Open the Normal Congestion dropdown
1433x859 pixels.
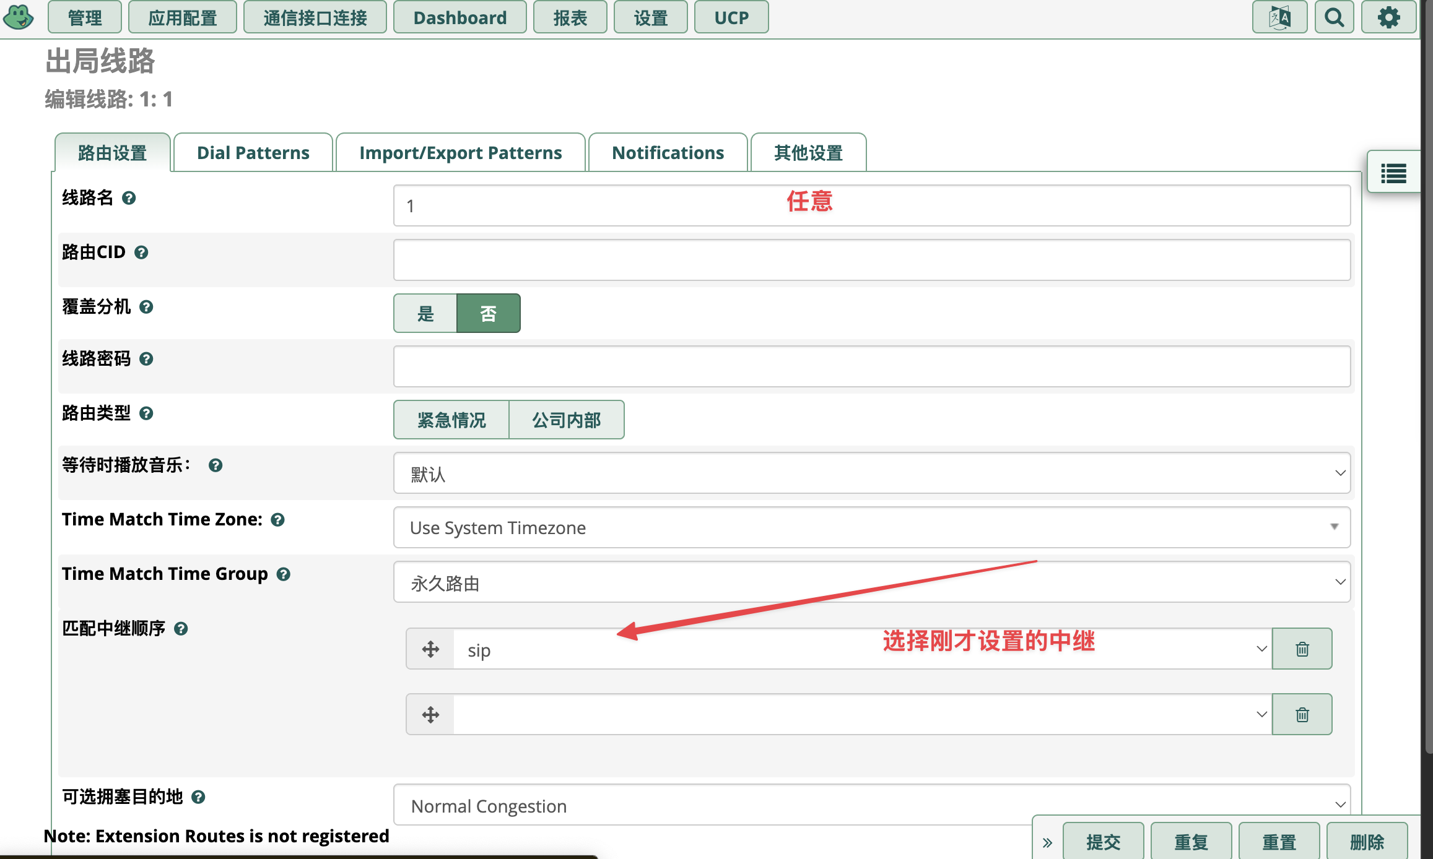(872, 805)
